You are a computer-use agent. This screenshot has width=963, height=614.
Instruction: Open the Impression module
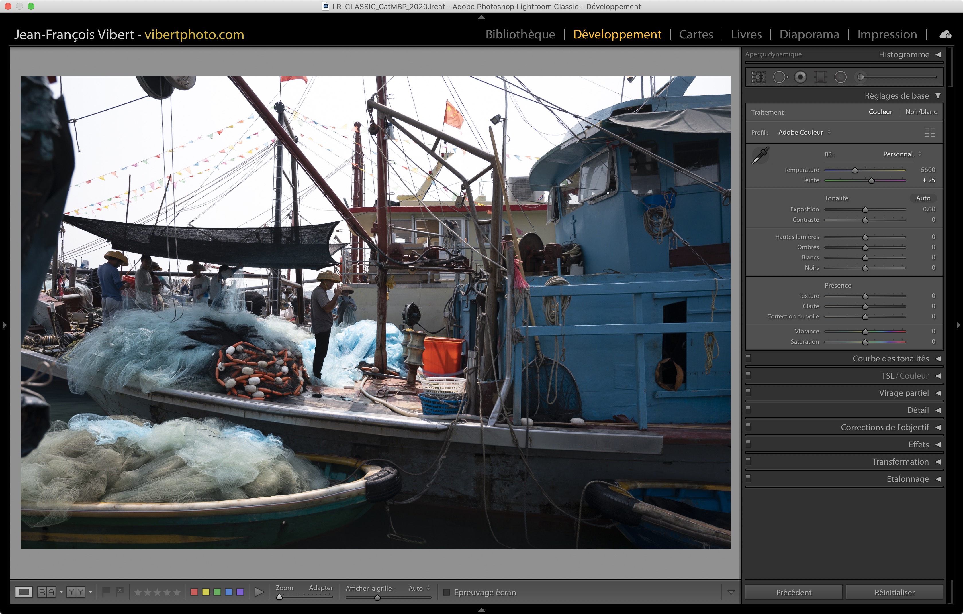tap(886, 34)
